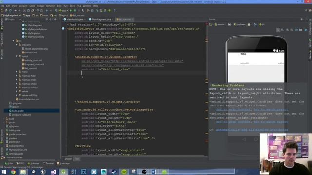This screenshot has height=175, width=312.
Task: Click the green Run app button
Action: point(71,10)
